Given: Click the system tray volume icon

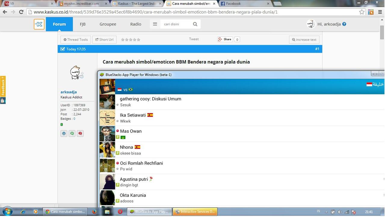Looking at the screenshot, I should pos(340,212).
